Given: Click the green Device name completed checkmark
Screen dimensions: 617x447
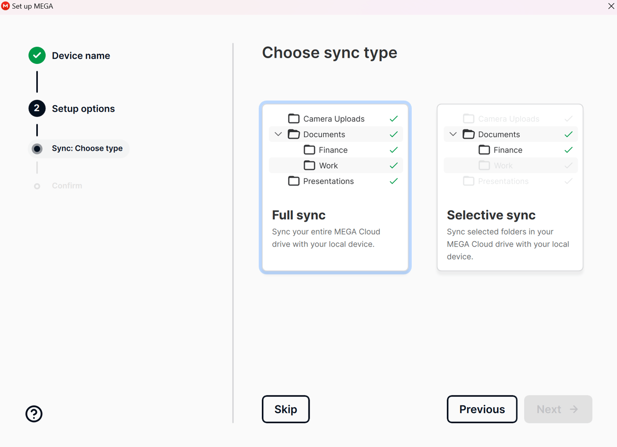Looking at the screenshot, I should point(37,55).
